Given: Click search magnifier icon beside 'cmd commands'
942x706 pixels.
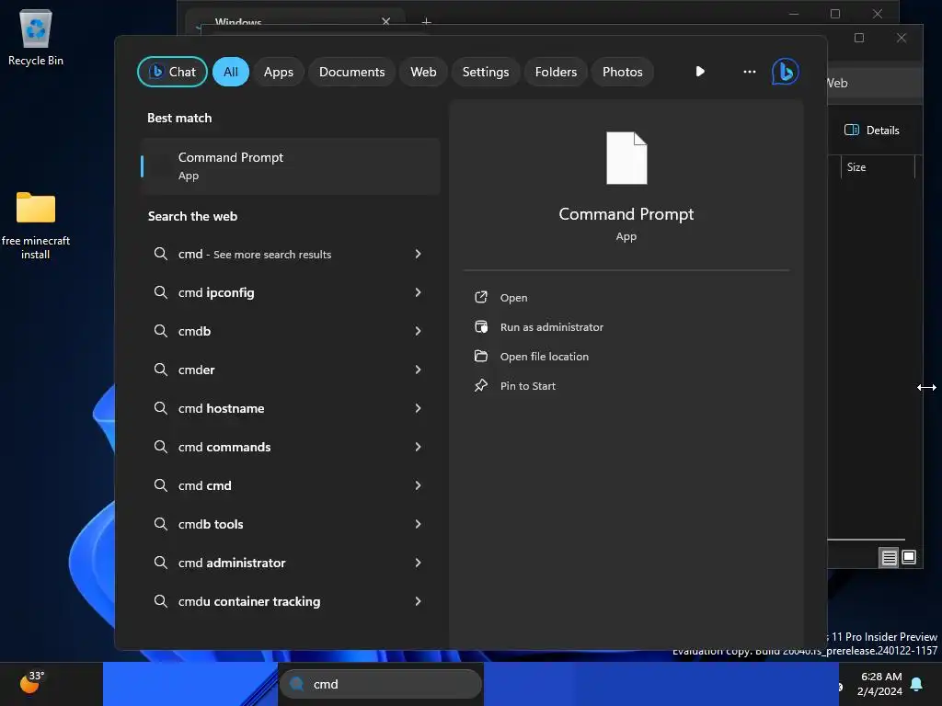Looking at the screenshot, I should pyautogui.click(x=160, y=447).
